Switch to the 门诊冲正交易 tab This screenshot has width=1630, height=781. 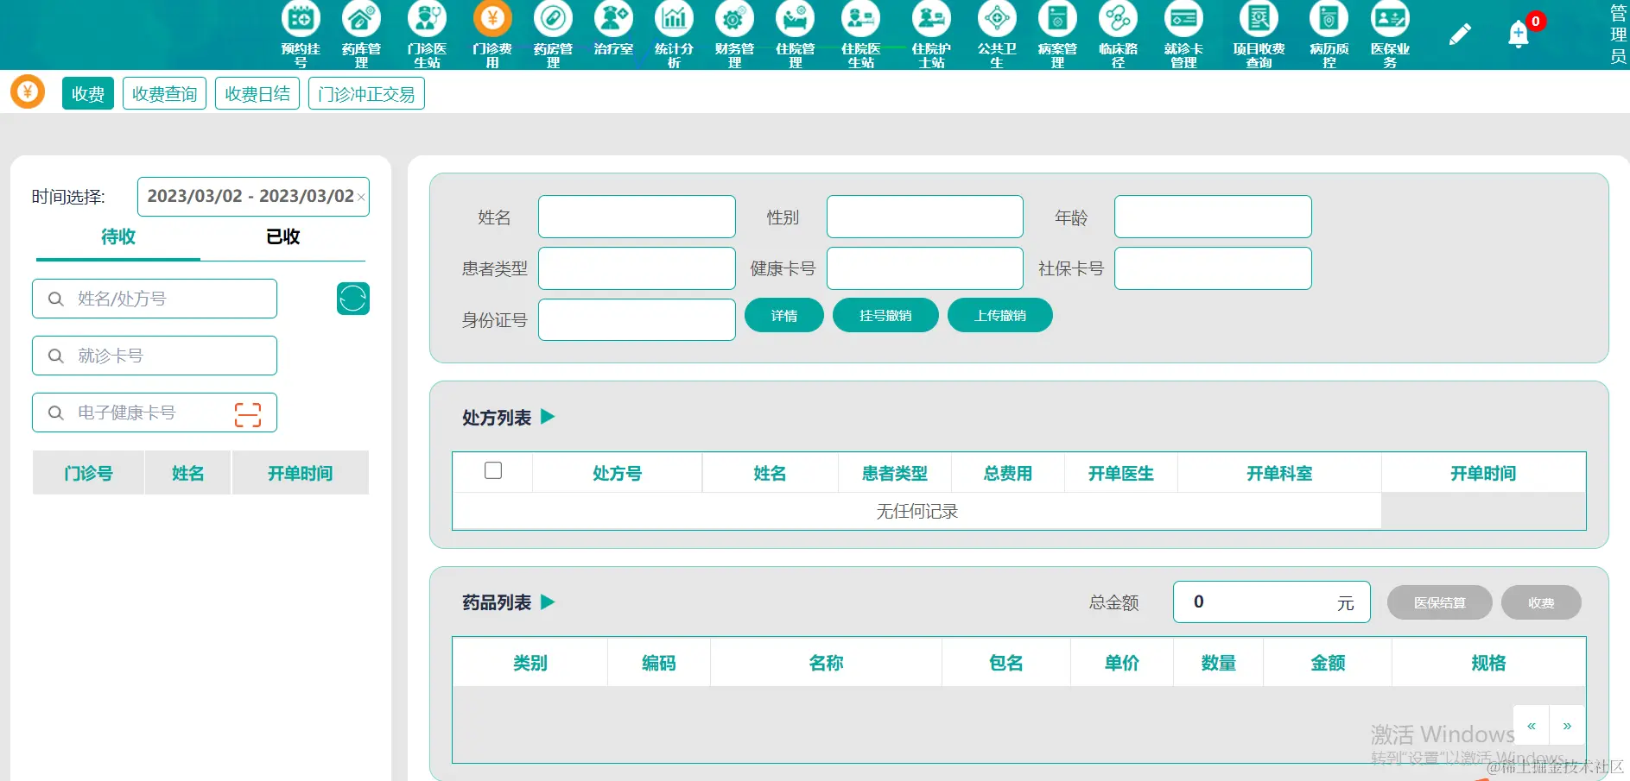pyautogui.click(x=366, y=93)
